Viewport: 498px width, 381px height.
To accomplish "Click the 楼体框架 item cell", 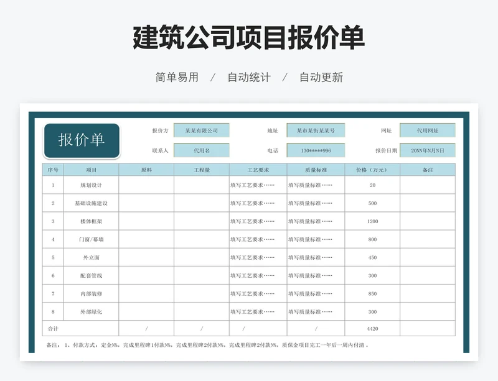I will (91, 221).
